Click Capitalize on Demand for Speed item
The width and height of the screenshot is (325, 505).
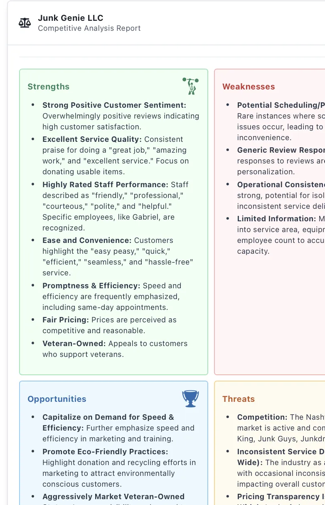click(x=108, y=417)
